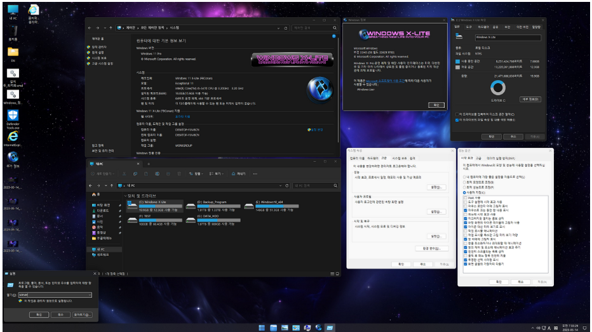This screenshot has width=592, height=332.
Task: Expand address bar dropdown in Control Panel window
Action: (279, 28)
